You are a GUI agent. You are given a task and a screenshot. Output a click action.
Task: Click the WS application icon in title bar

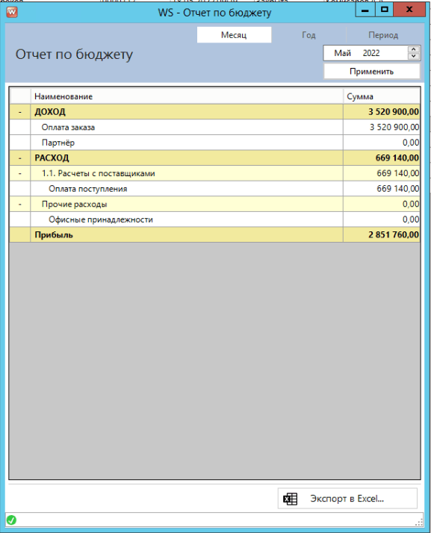pos(12,12)
